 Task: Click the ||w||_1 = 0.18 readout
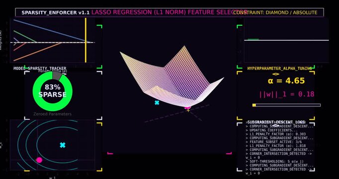[286, 94]
